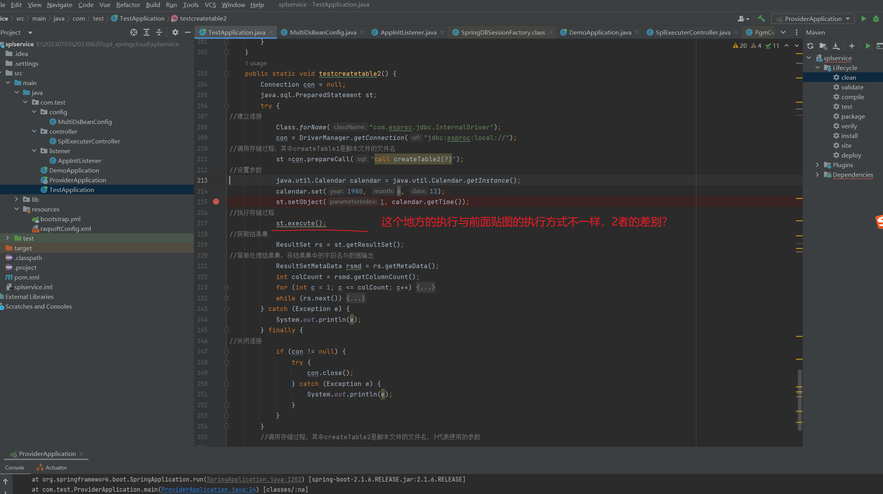Expand the lib folder in project tree
Viewport: 883px width, 494px height.
click(x=16, y=199)
